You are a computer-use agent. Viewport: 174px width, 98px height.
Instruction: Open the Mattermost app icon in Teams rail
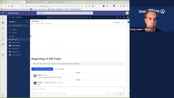(3, 44)
